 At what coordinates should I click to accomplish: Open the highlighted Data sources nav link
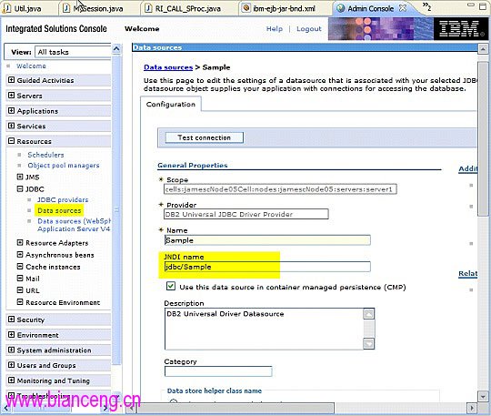tap(59, 210)
